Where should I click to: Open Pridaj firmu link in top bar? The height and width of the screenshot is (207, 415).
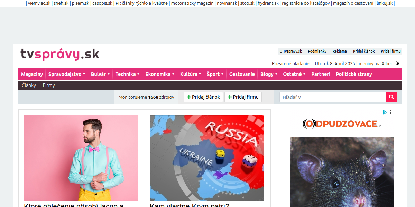391,51
